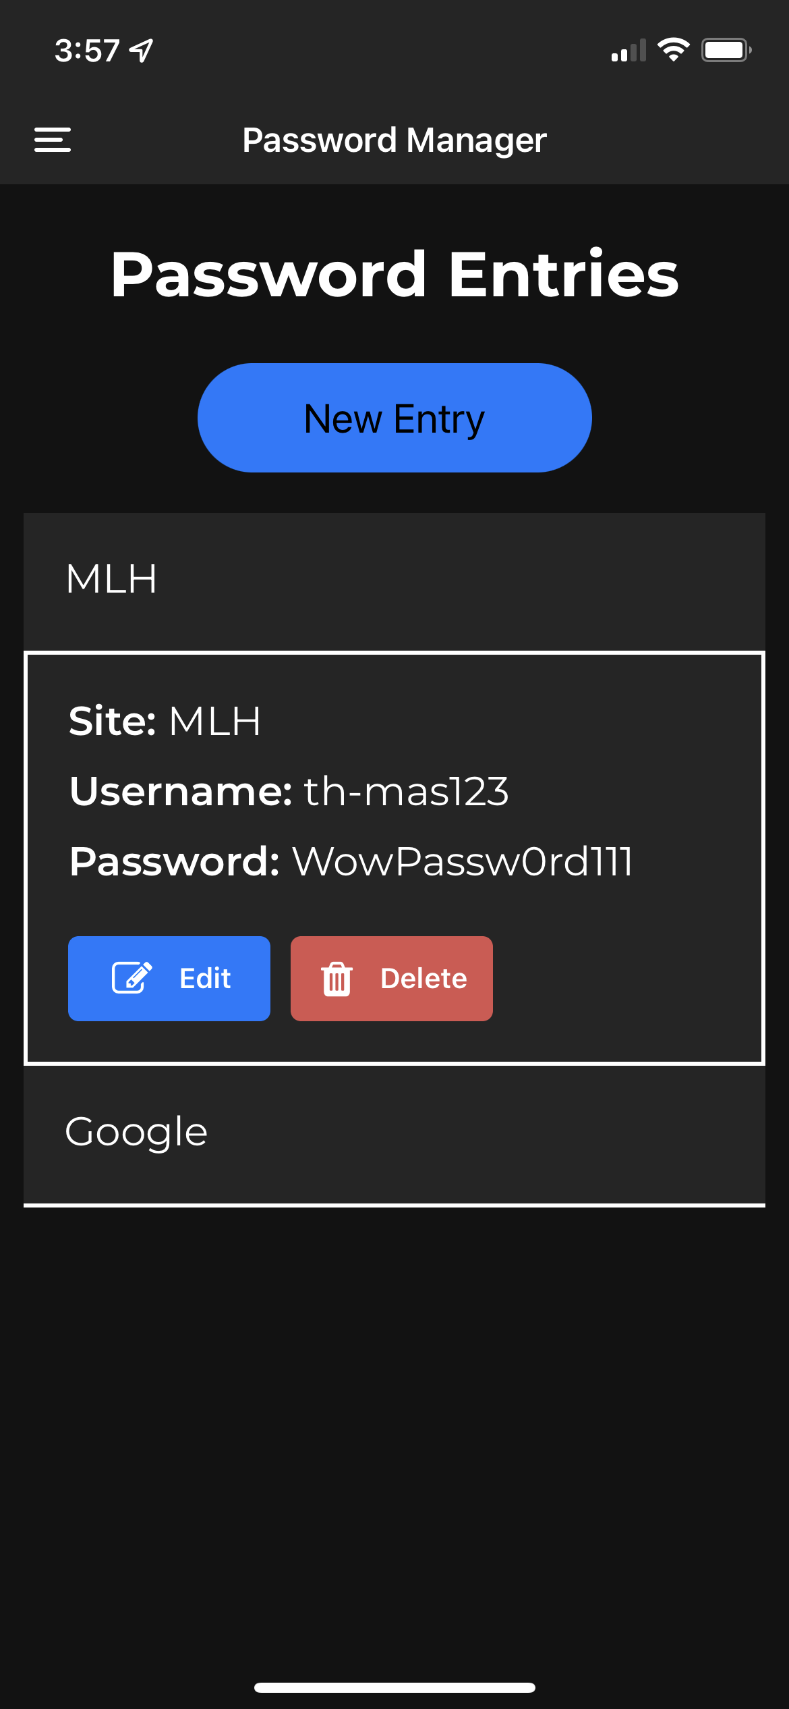Select the username th-mas123 text
789x1709 pixels.
point(407,791)
